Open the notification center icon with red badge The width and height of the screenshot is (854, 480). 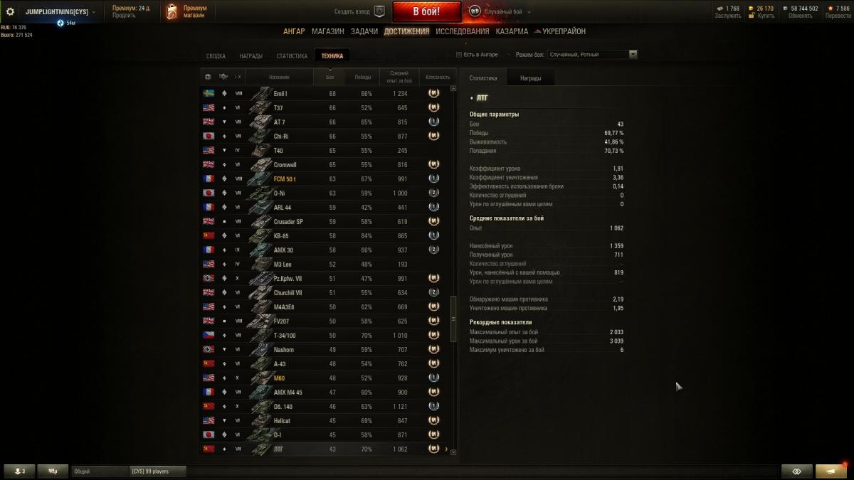click(831, 471)
